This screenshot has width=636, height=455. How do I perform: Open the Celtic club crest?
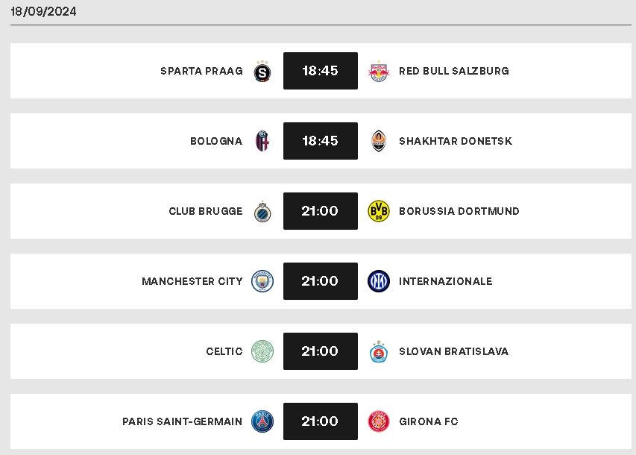point(262,351)
